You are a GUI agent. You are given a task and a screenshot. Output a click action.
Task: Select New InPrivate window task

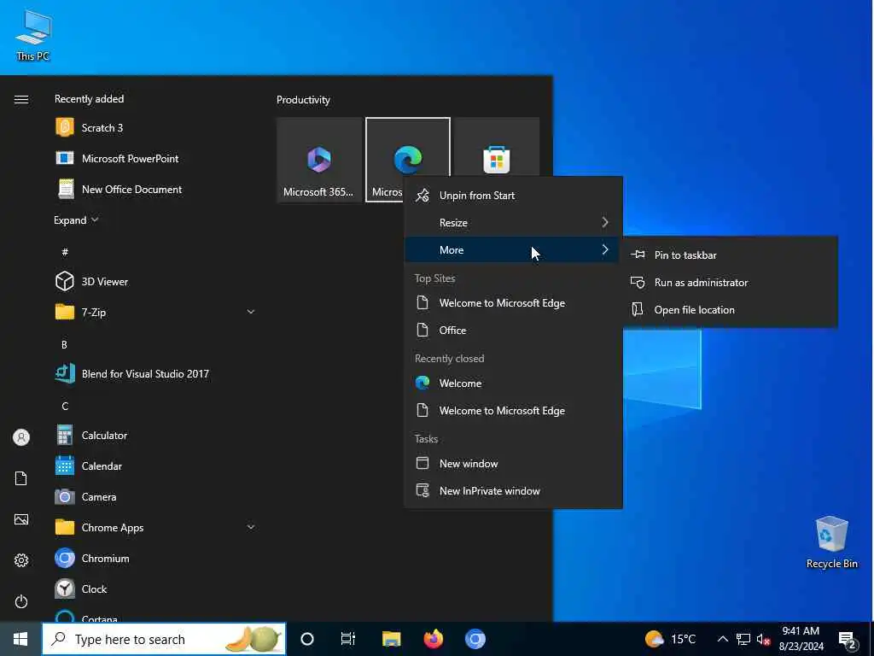[x=513, y=491]
